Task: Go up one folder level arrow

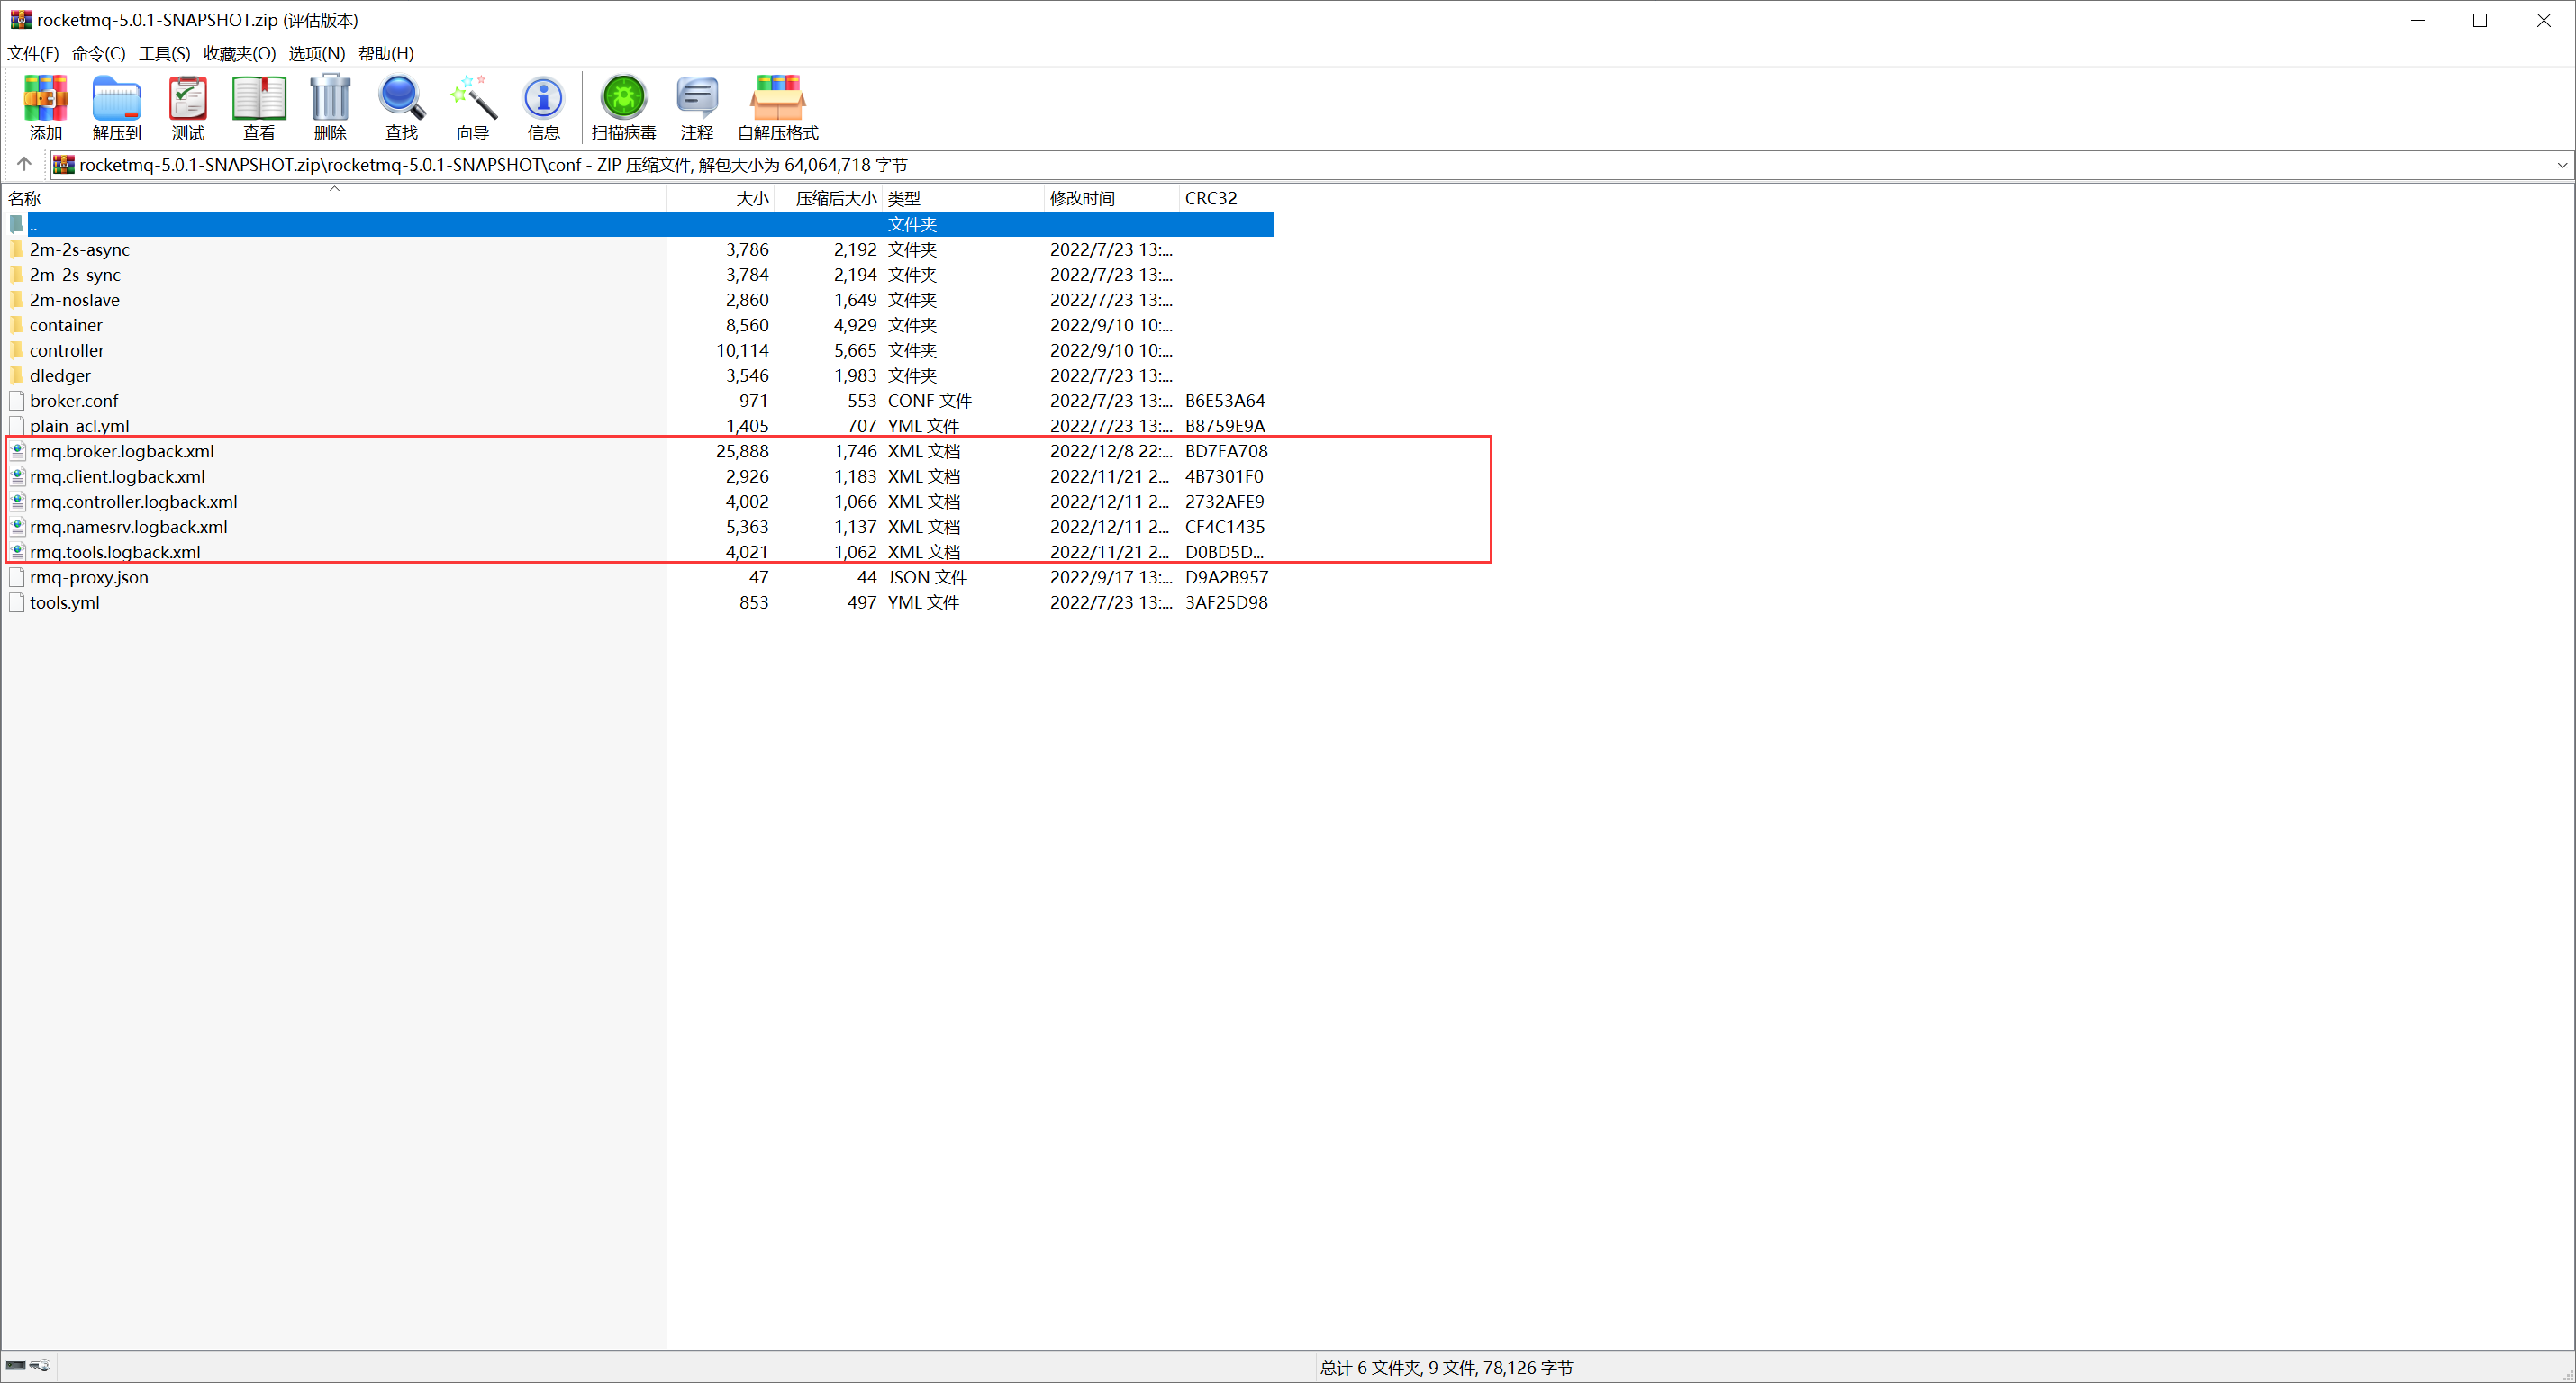Action: point(25,164)
